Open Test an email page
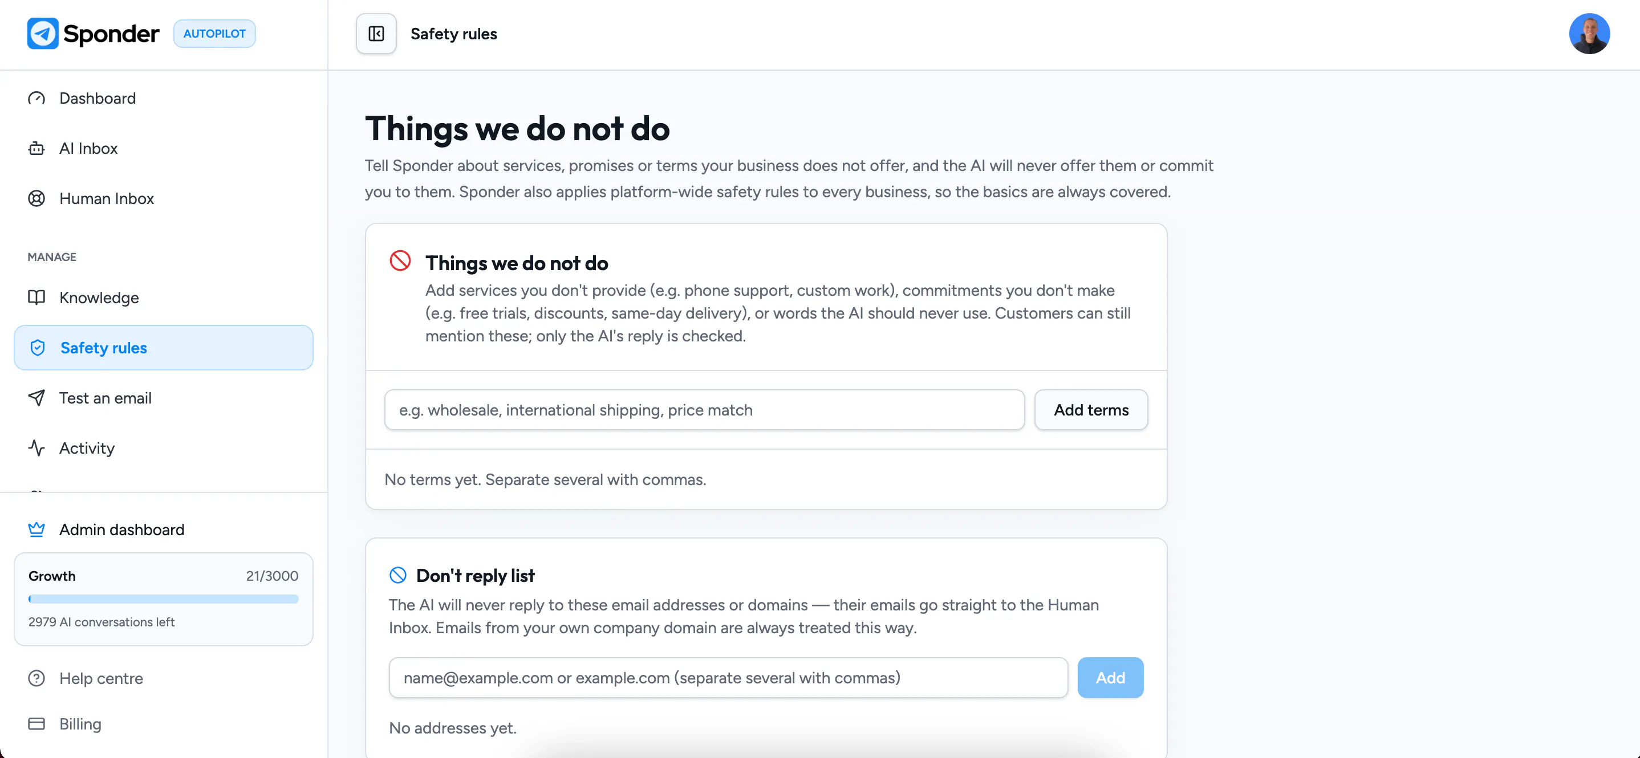This screenshot has height=758, width=1640. 164,398
